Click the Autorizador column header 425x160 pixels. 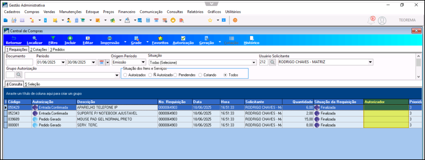coord(386,102)
